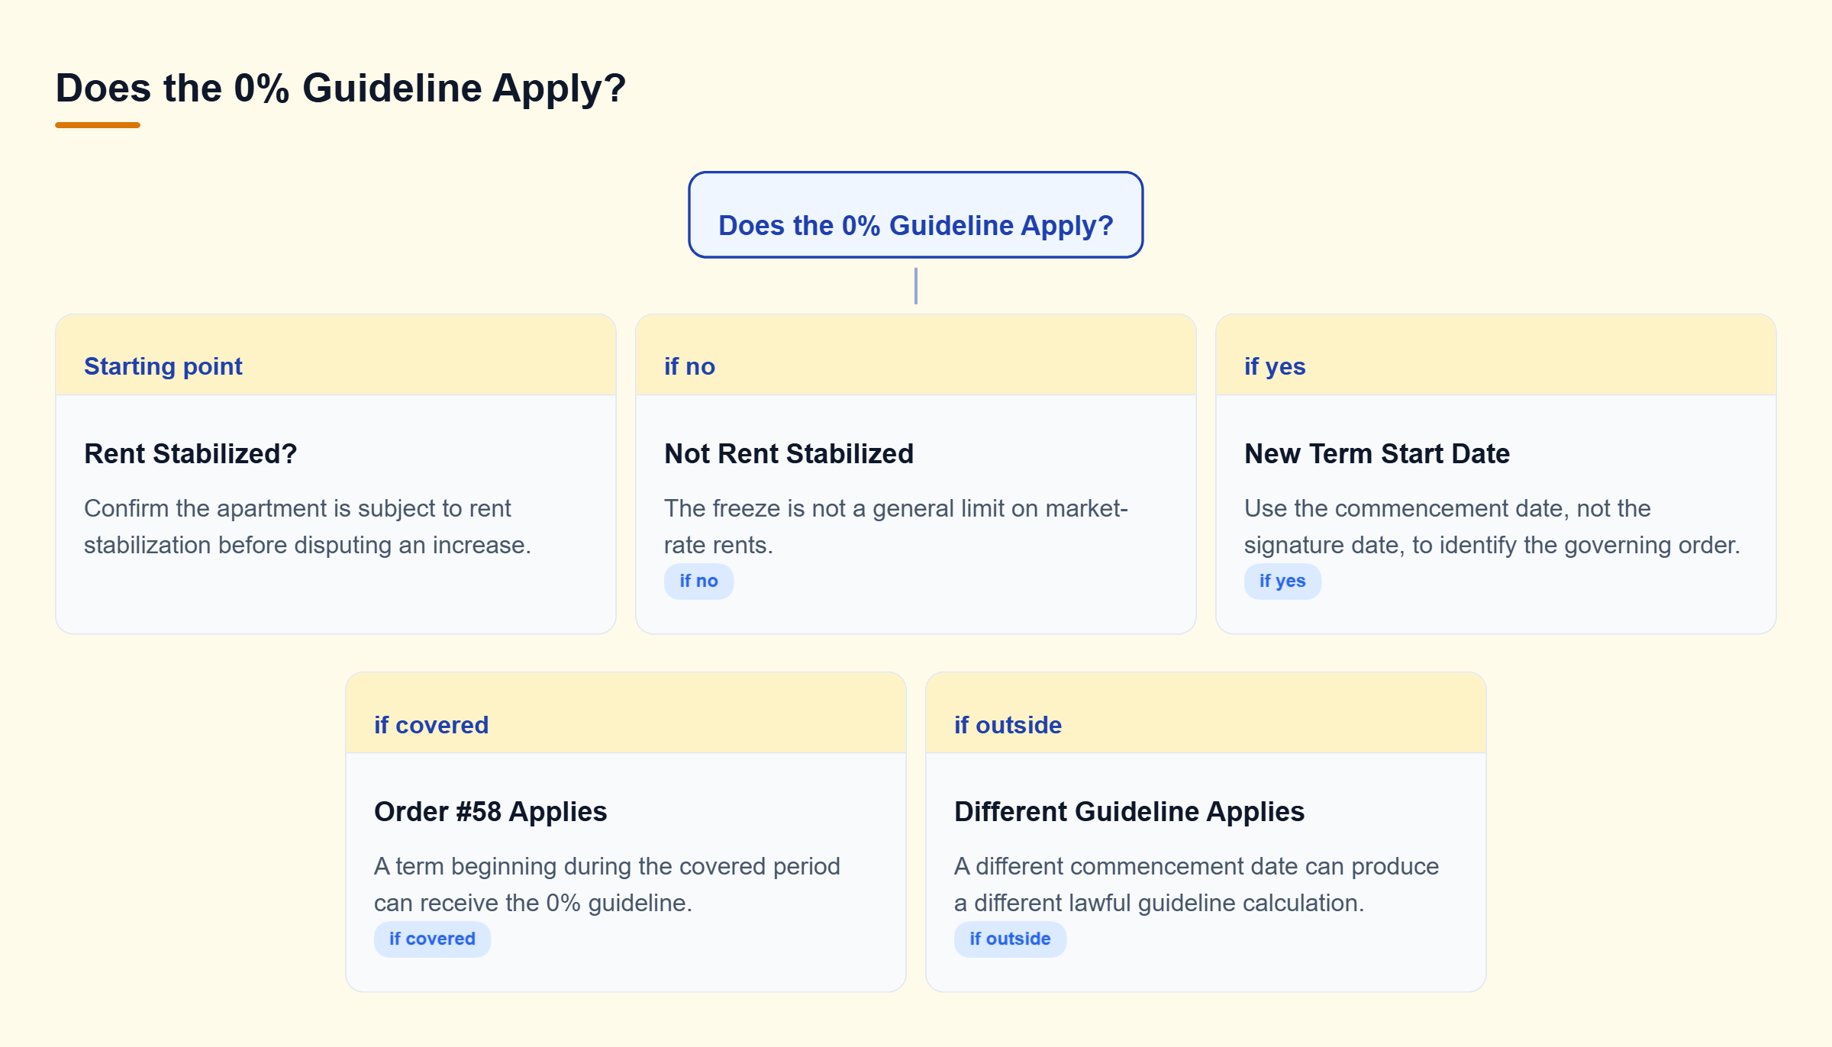Select the 'Not Rent Stabilized' title
Viewport: 1832px width, 1047px height.
point(789,453)
